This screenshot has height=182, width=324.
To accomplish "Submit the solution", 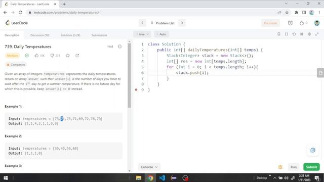I will 311,167.
